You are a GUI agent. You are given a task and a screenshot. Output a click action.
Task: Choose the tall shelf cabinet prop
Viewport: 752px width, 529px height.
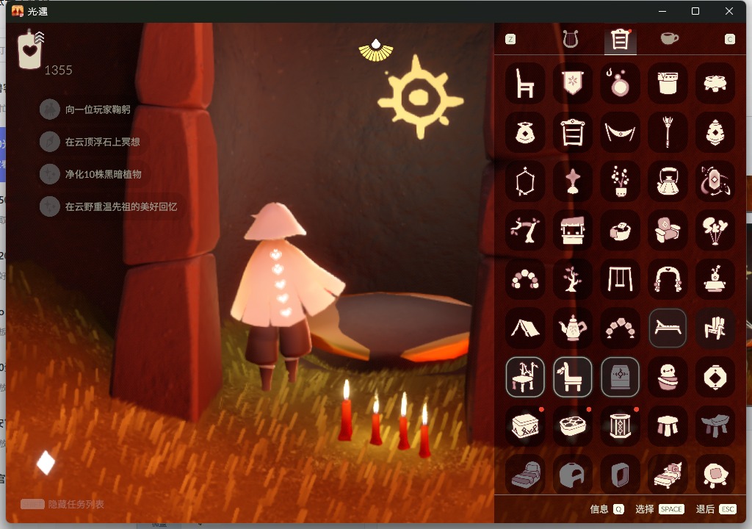coord(572,132)
